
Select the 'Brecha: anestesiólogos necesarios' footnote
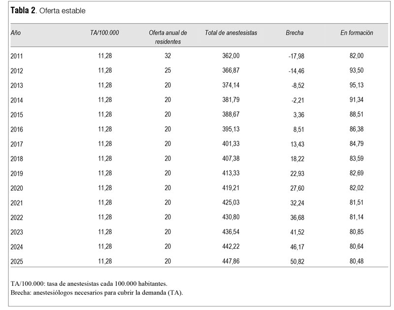96,293
